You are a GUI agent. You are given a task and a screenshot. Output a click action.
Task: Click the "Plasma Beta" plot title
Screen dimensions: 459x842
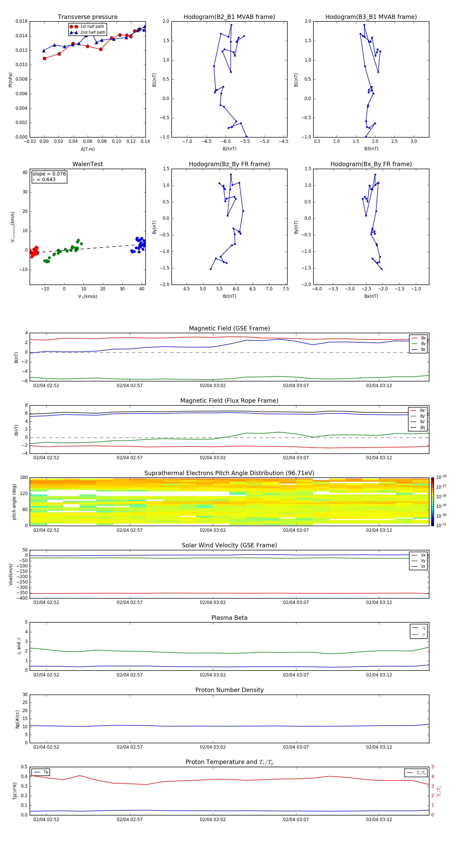tap(229, 618)
